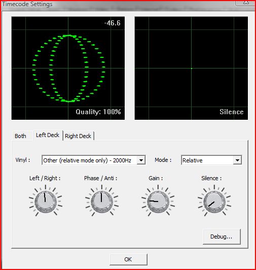
Task: Click the Silence threshold knob
Action: tap(214, 201)
